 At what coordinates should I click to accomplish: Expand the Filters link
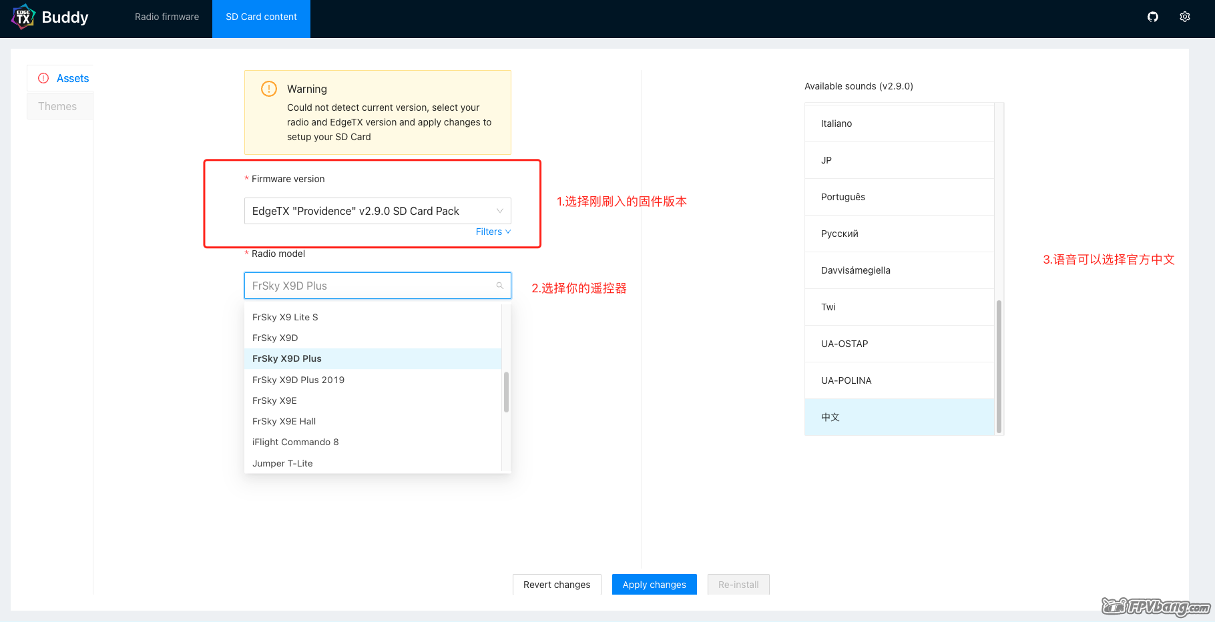point(493,232)
